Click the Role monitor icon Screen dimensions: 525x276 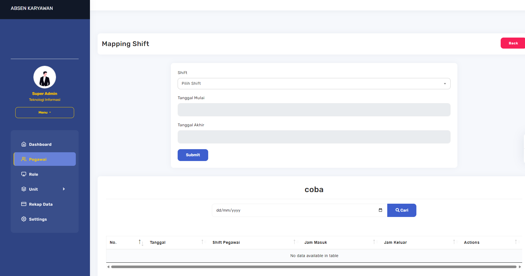tap(24, 174)
